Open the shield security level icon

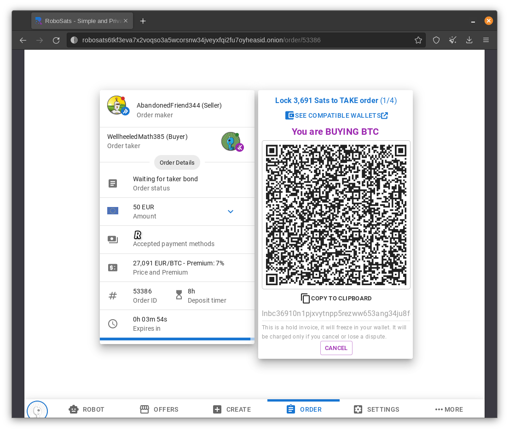(436, 40)
